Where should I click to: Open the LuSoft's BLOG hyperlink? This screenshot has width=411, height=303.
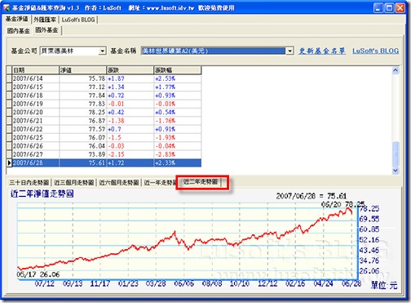point(376,51)
